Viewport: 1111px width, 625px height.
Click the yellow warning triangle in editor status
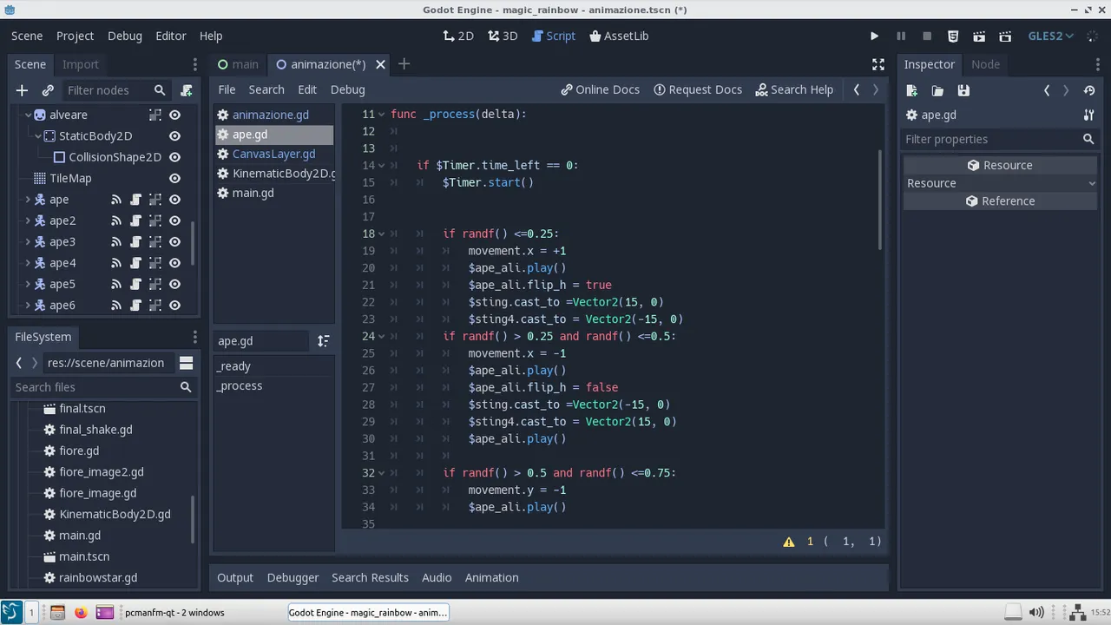pos(789,542)
